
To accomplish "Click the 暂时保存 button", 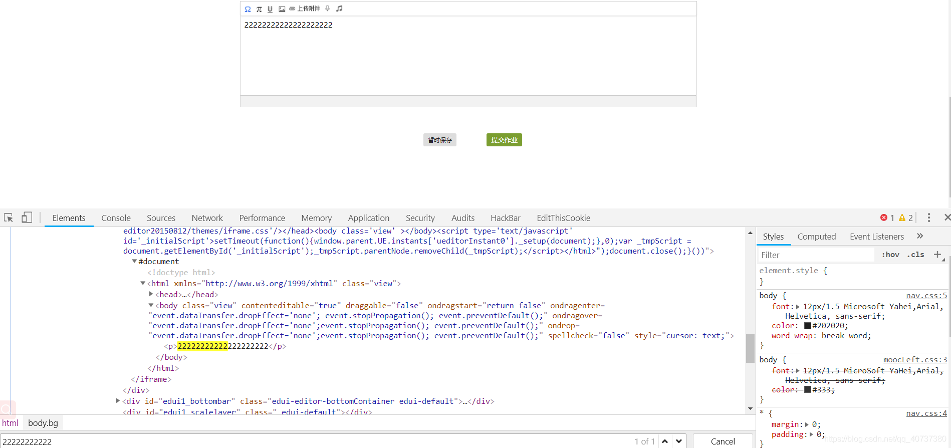I will pos(440,140).
